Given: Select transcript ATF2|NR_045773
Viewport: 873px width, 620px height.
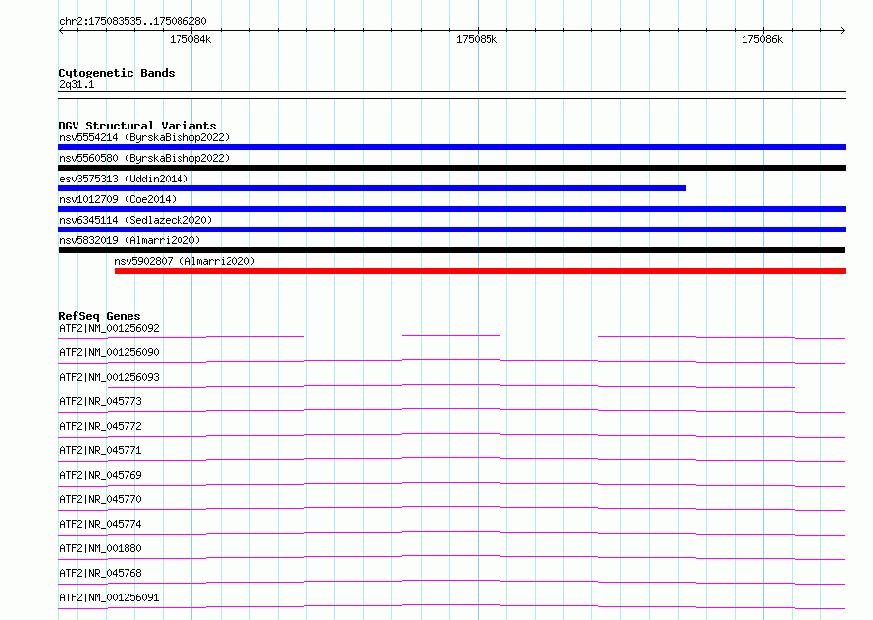Looking at the screenshot, I should point(100,401).
